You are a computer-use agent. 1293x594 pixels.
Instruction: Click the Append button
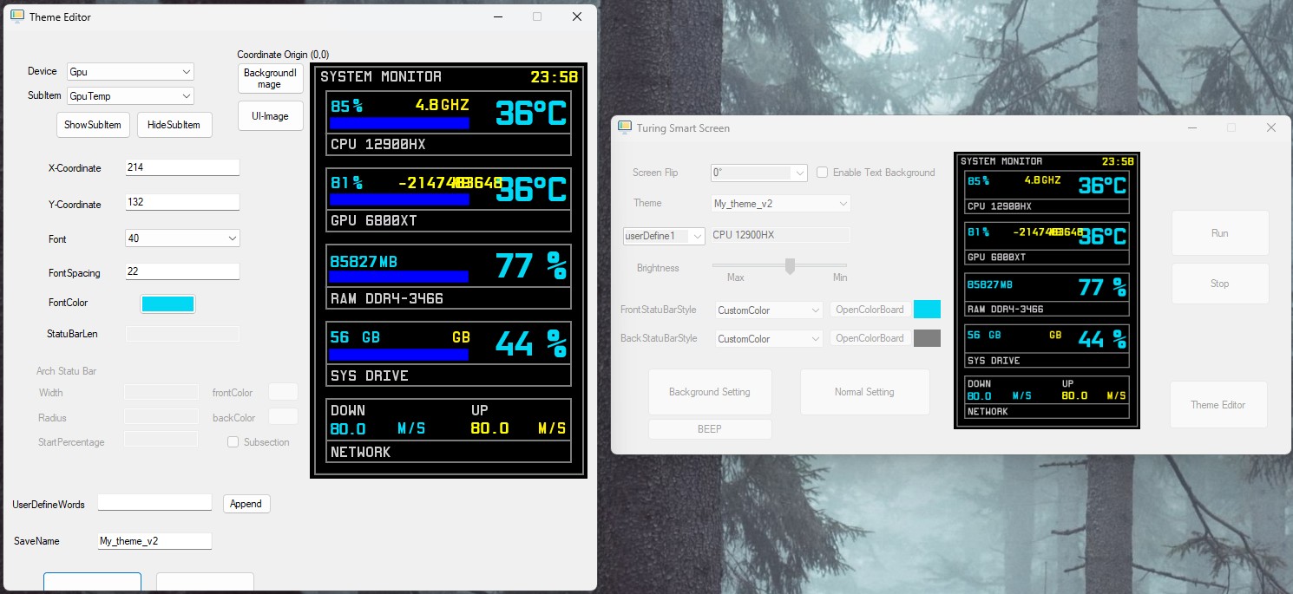point(246,504)
